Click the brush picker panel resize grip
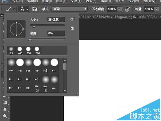Viewport: 161px width, 121px height. click(x=77, y=94)
